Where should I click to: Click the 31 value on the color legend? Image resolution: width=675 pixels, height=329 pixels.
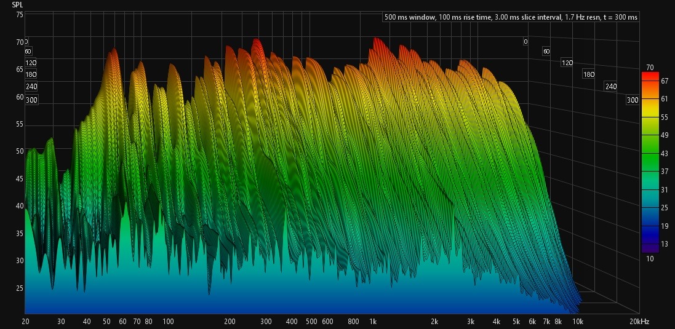pyautogui.click(x=665, y=189)
